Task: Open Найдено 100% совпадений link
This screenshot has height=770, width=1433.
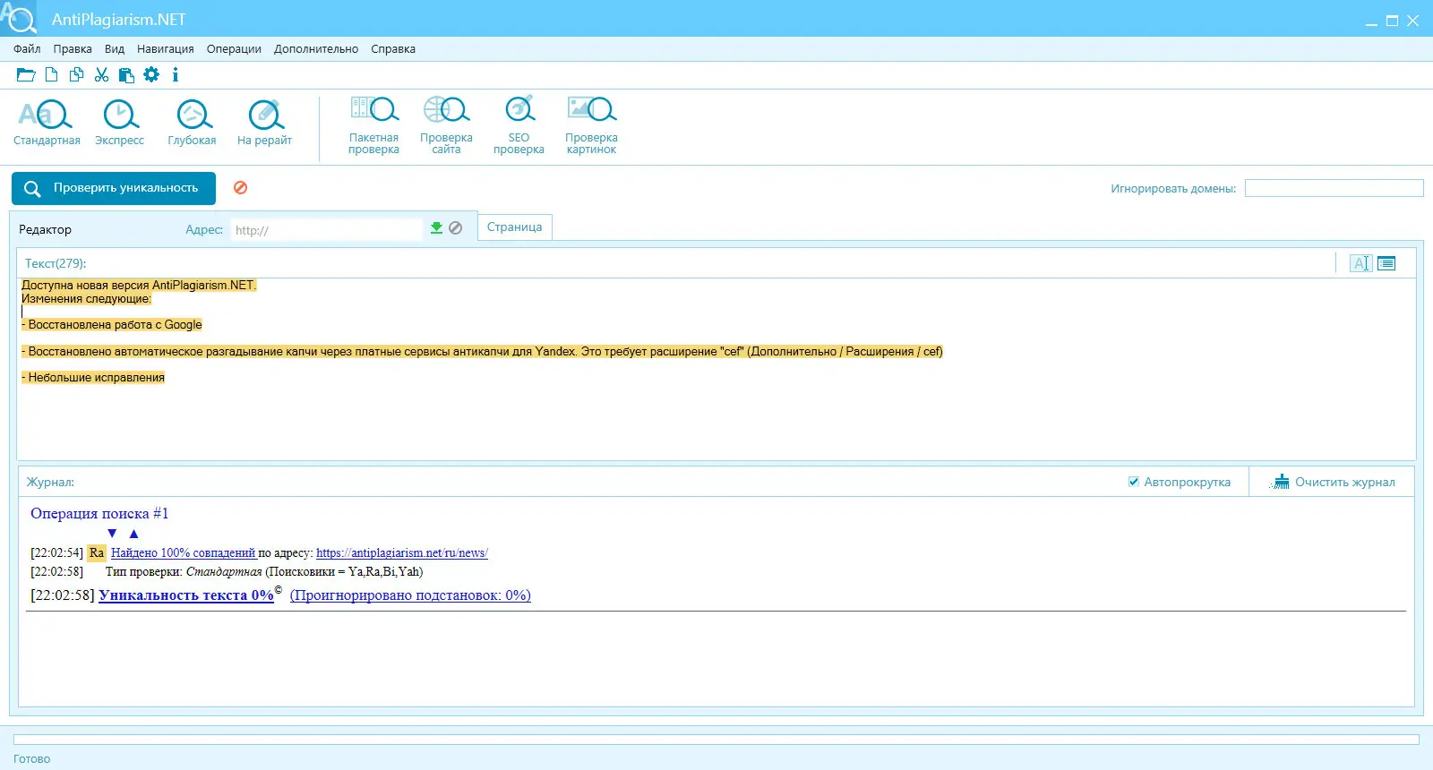Action: click(x=184, y=553)
